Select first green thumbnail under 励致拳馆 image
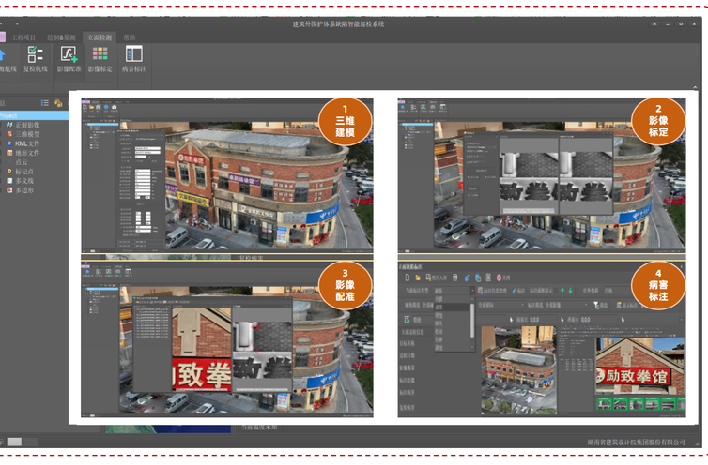 604,403
